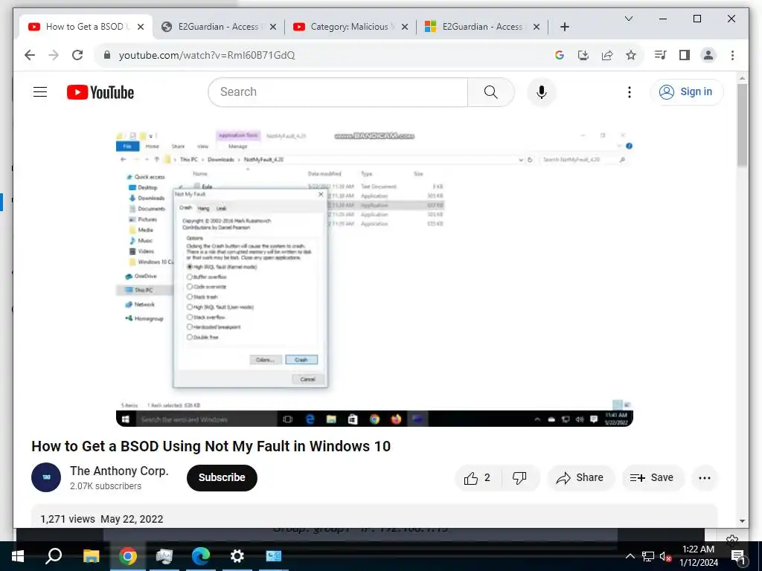
Task: Click the scrollbar down arrow
Action: (x=742, y=521)
